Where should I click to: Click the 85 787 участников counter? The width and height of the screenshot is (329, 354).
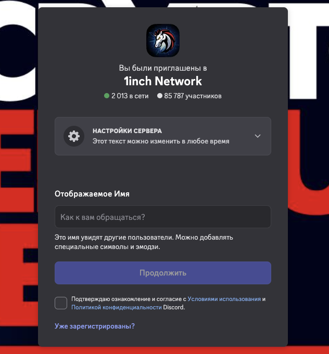coord(193,96)
